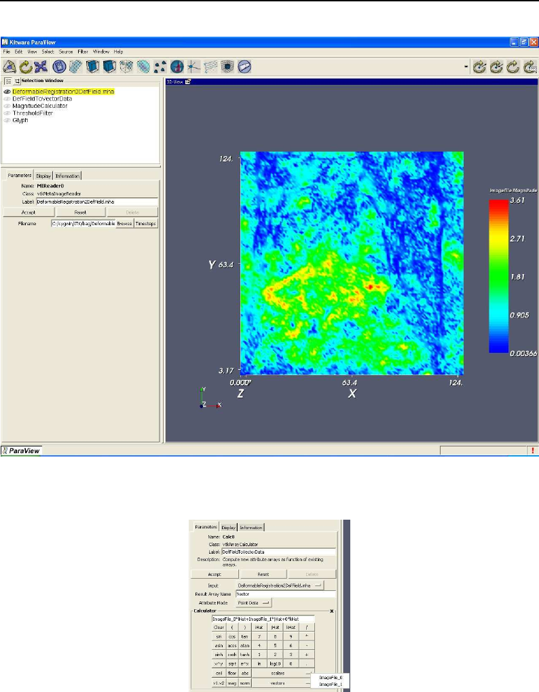This screenshot has width=539, height=692.
Task: Click the rotate icon with XYZ label
Action: 529,66
